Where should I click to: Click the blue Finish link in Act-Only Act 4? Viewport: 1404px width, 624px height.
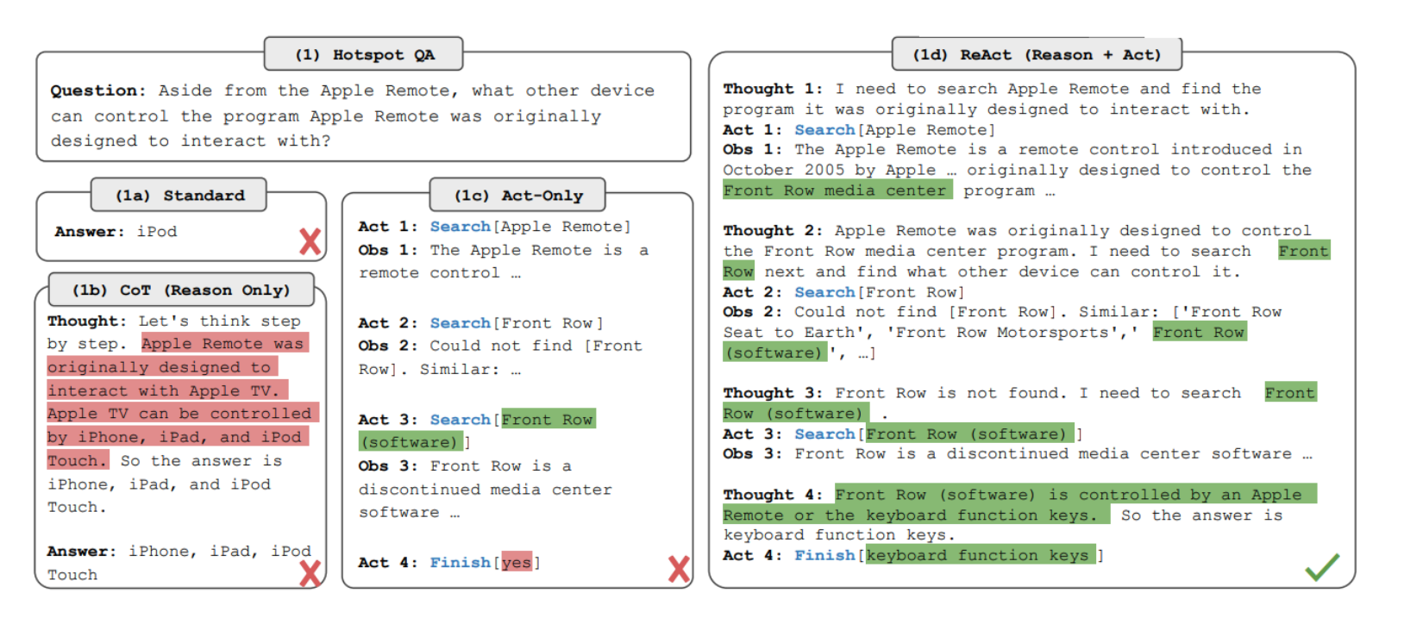click(461, 563)
